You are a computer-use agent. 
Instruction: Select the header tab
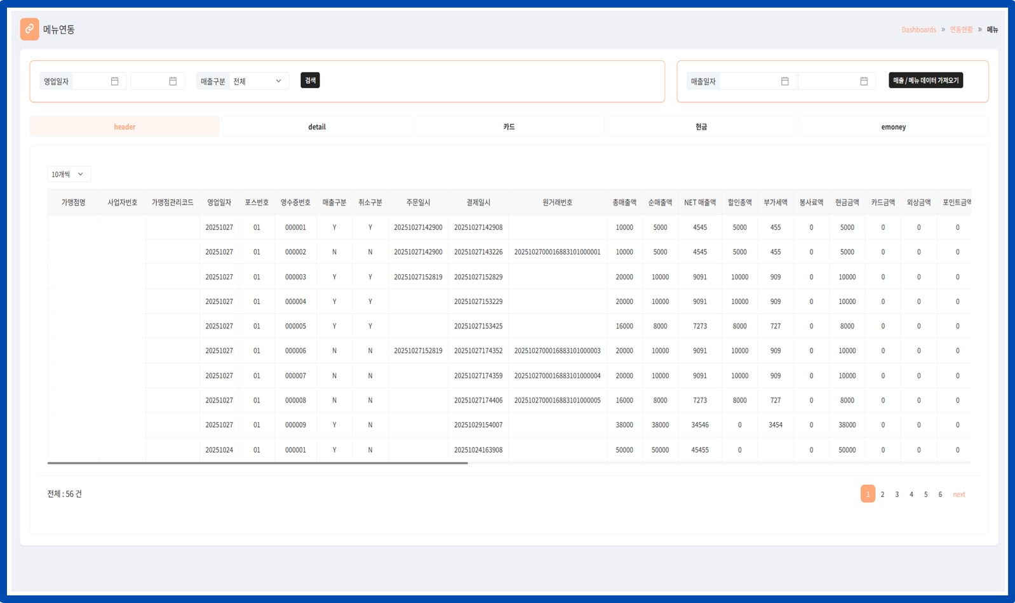tap(124, 127)
